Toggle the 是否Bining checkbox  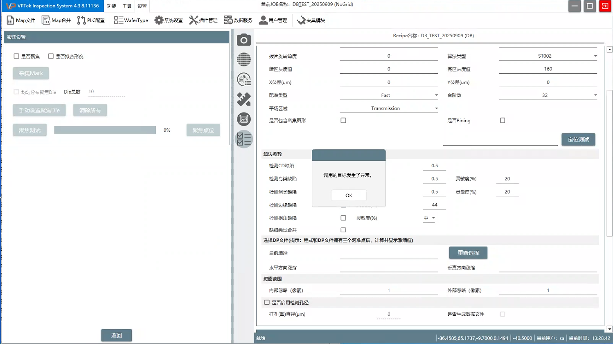pos(503,121)
